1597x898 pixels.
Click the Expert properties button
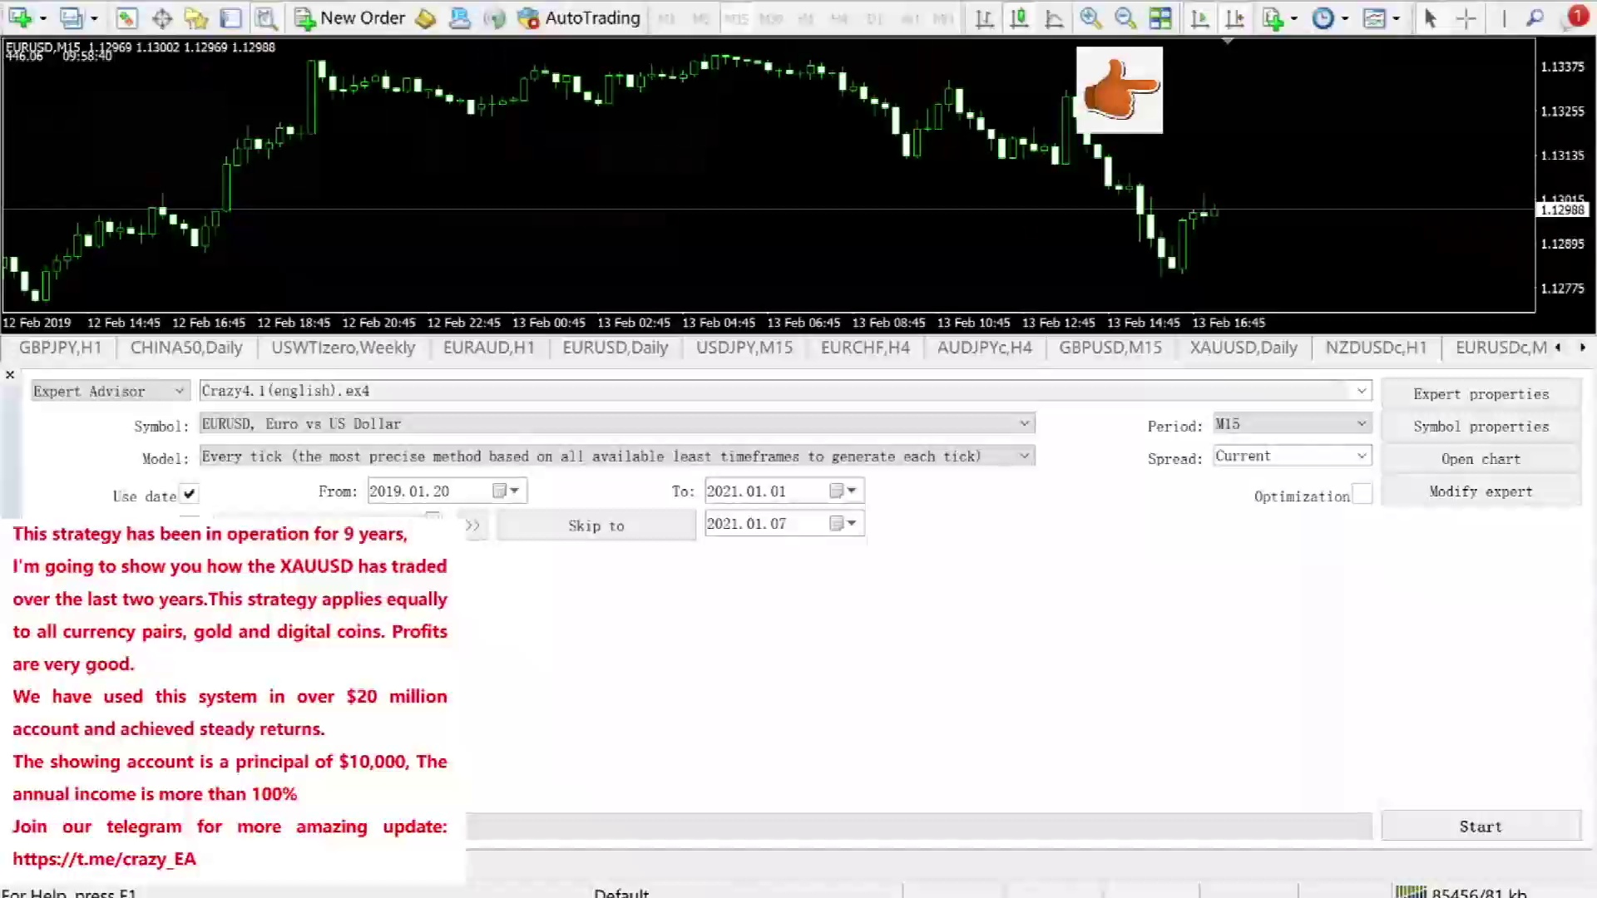click(x=1481, y=394)
